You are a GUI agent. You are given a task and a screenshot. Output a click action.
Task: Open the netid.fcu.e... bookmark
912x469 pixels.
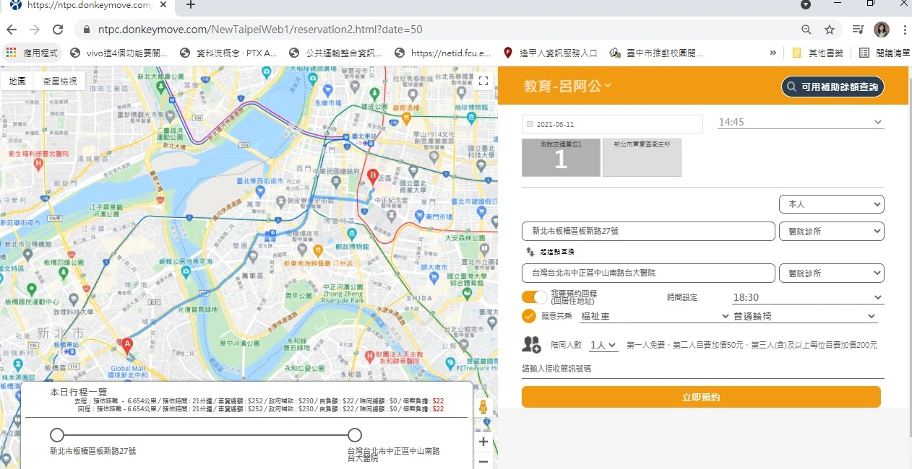coord(443,53)
